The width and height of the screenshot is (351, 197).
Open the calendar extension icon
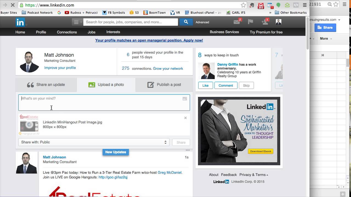point(270,5)
